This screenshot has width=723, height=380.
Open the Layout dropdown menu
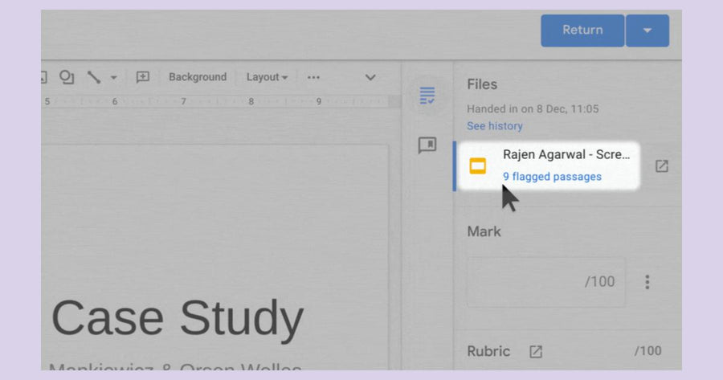267,77
